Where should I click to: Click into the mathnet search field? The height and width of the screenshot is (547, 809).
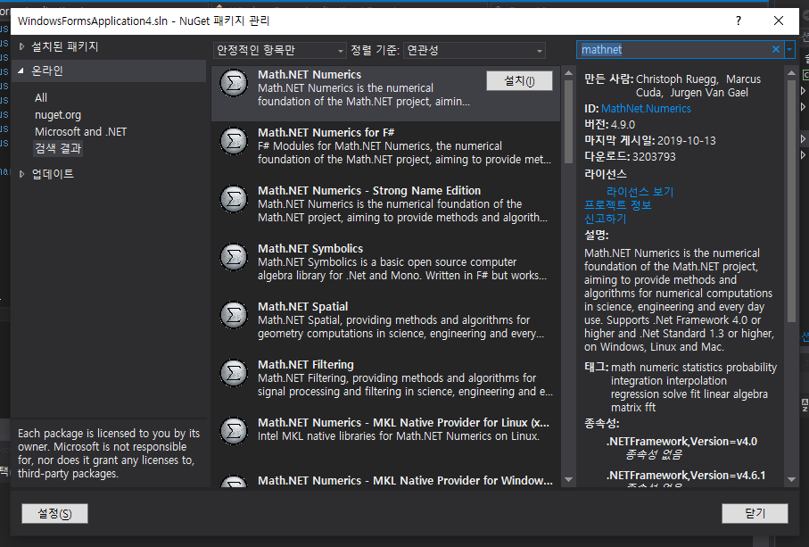(673, 50)
